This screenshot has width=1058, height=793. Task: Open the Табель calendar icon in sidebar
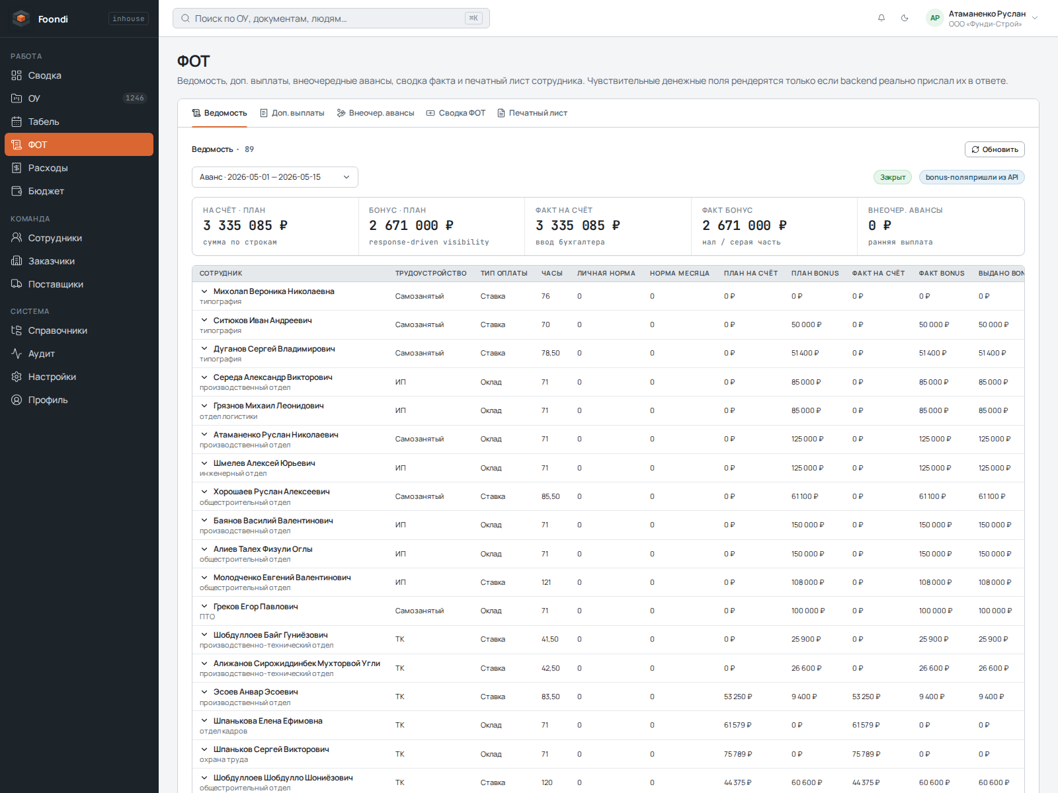17,122
